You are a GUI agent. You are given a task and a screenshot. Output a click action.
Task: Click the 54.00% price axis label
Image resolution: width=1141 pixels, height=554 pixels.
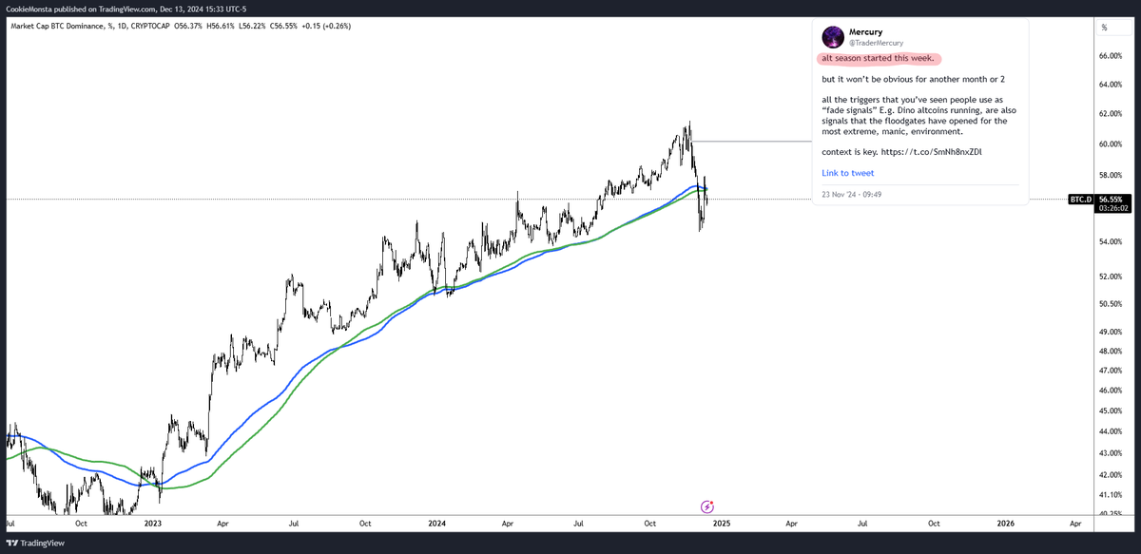[1111, 242]
